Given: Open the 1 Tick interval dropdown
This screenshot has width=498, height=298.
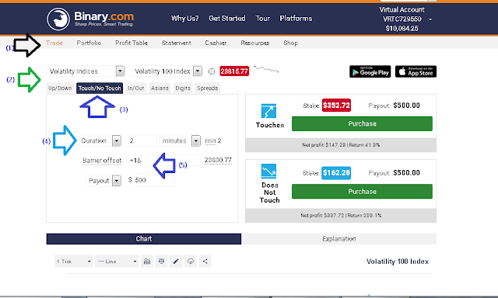Looking at the screenshot, I should (x=74, y=262).
